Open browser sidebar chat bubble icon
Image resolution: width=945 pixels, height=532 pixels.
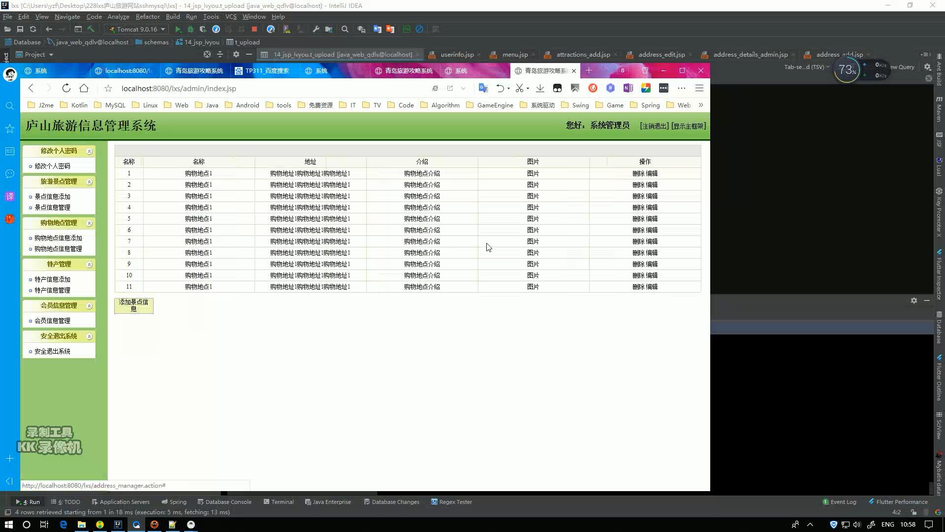click(x=9, y=174)
